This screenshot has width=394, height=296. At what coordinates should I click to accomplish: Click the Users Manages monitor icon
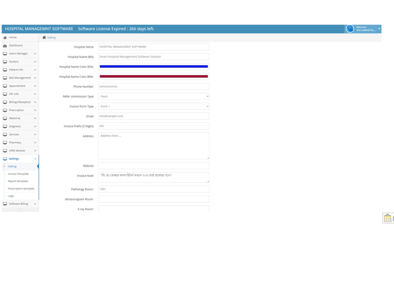[x=5, y=54]
